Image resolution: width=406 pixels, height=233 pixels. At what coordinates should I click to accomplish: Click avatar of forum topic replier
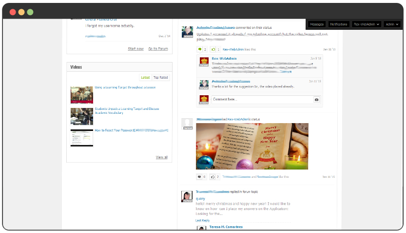click(187, 197)
